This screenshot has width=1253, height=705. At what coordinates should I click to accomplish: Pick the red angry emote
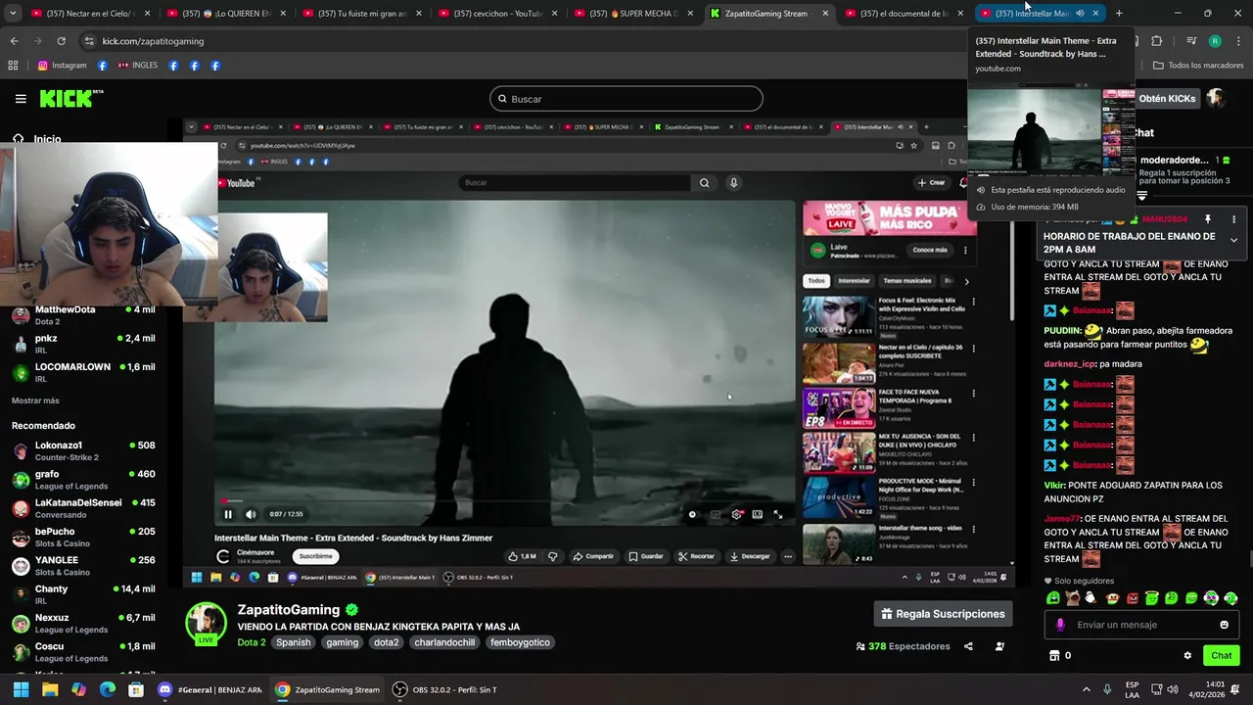coord(1133,598)
